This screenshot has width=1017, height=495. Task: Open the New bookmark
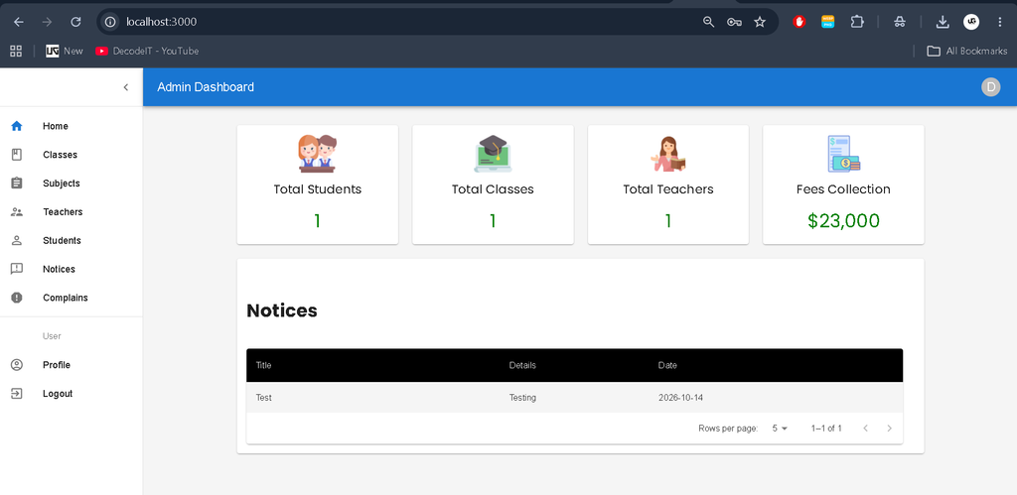(65, 51)
